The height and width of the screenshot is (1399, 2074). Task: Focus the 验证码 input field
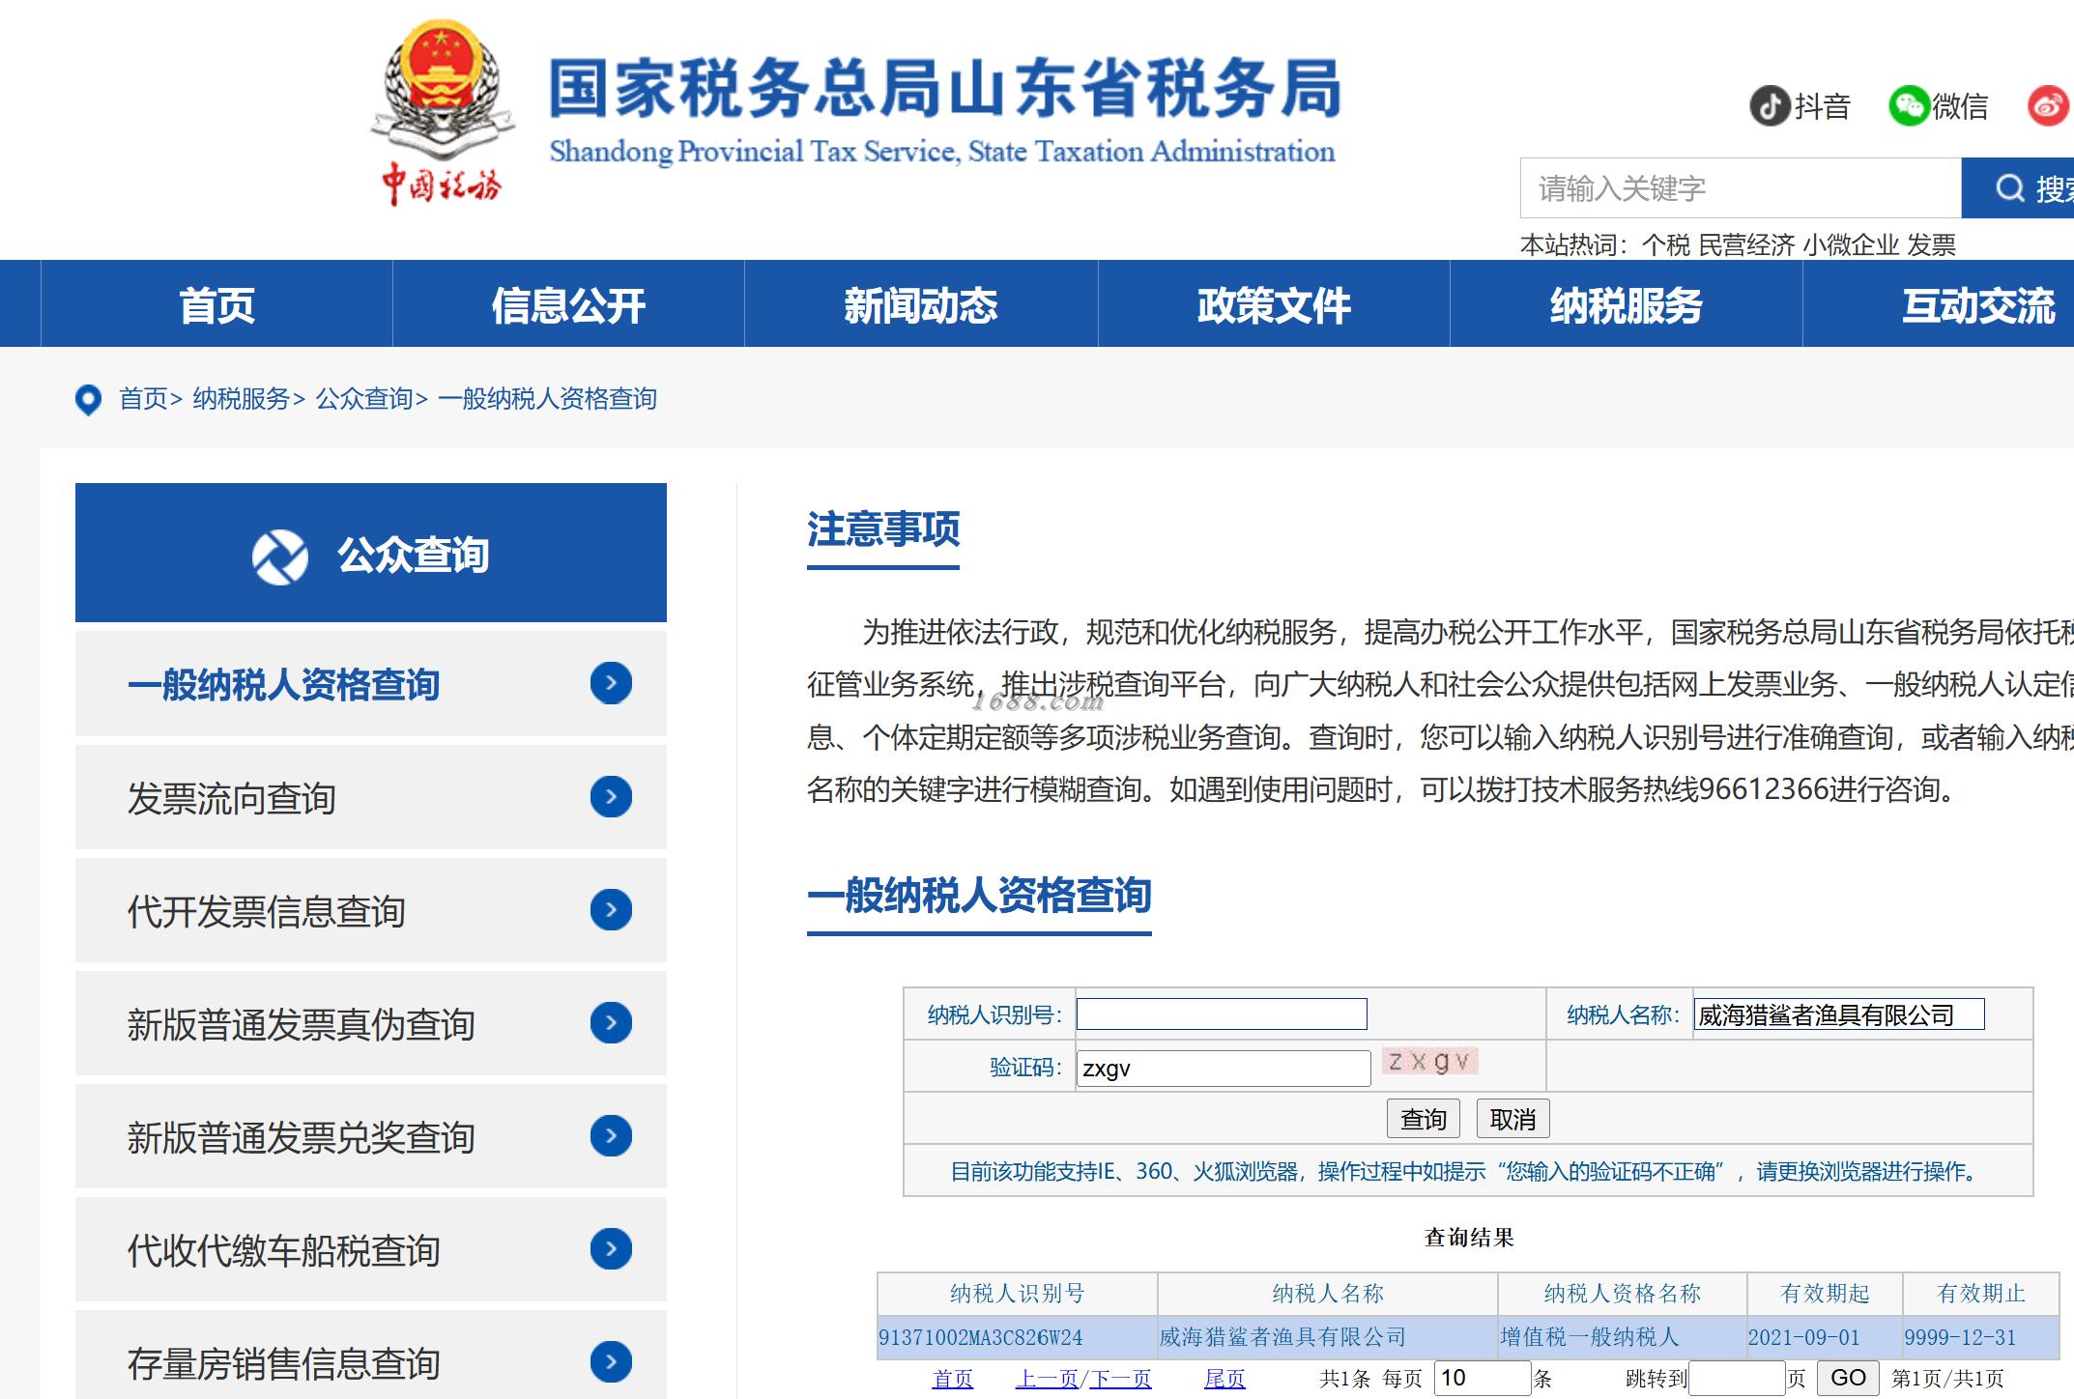coord(1224,1068)
